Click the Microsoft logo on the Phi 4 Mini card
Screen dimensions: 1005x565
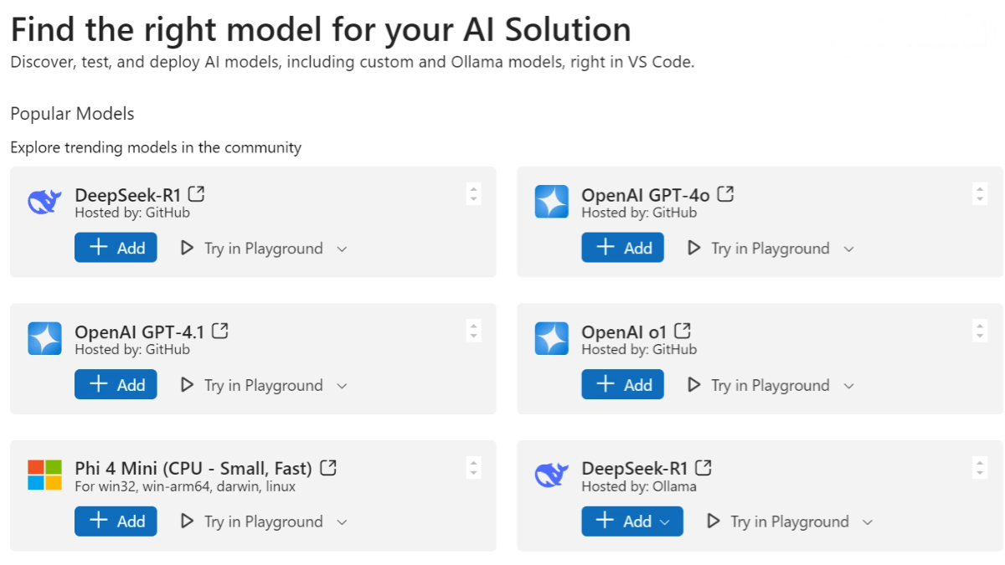coord(44,475)
